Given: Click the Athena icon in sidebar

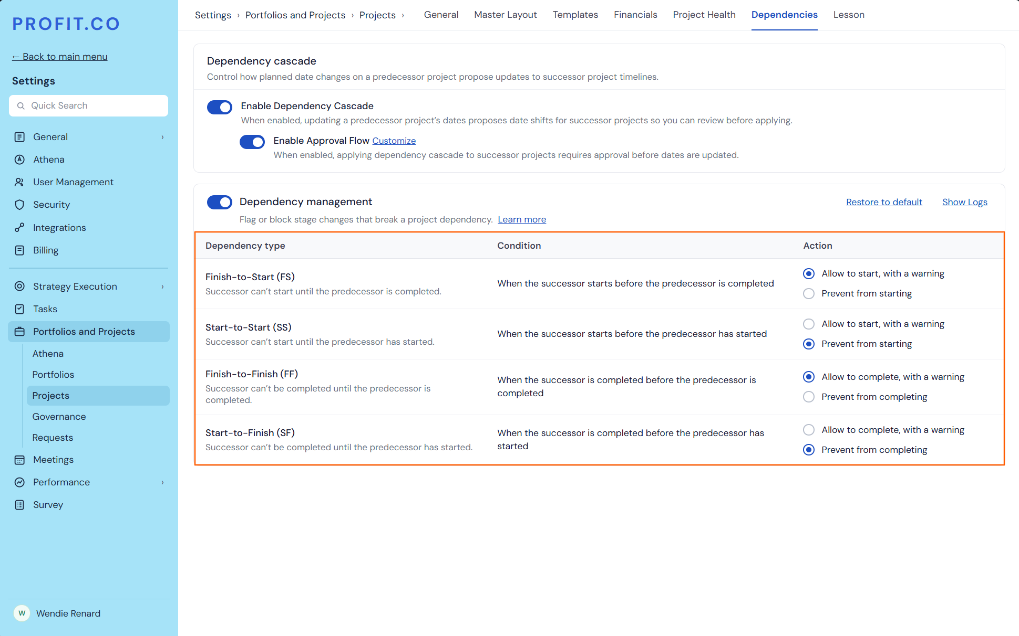Looking at the screenshot, I should (x=19, y=160).
